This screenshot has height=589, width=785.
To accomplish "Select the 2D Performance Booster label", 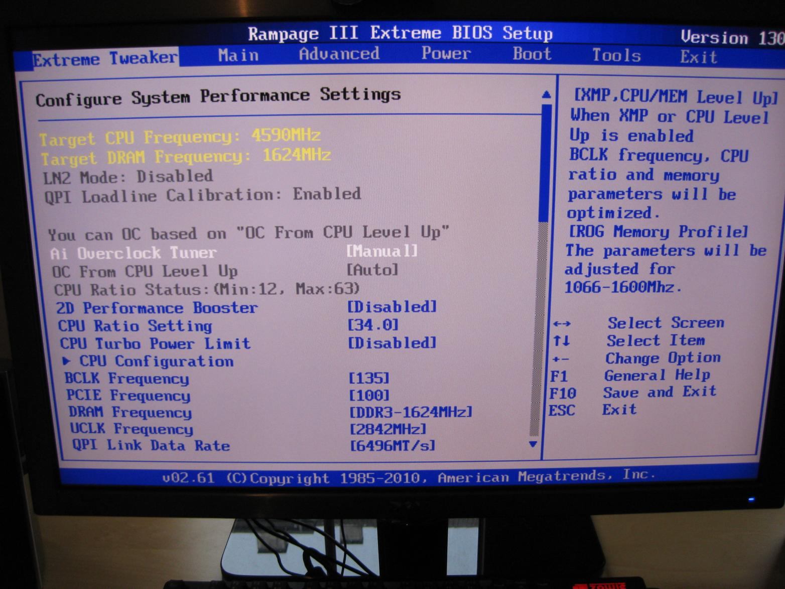I will (157, 308).
